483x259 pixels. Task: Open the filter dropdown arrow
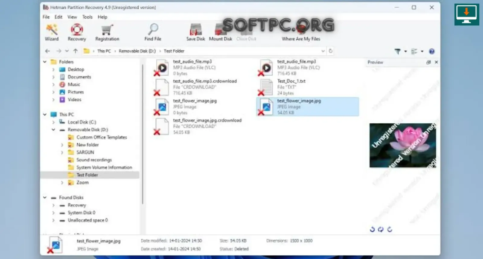coord(405,51)
